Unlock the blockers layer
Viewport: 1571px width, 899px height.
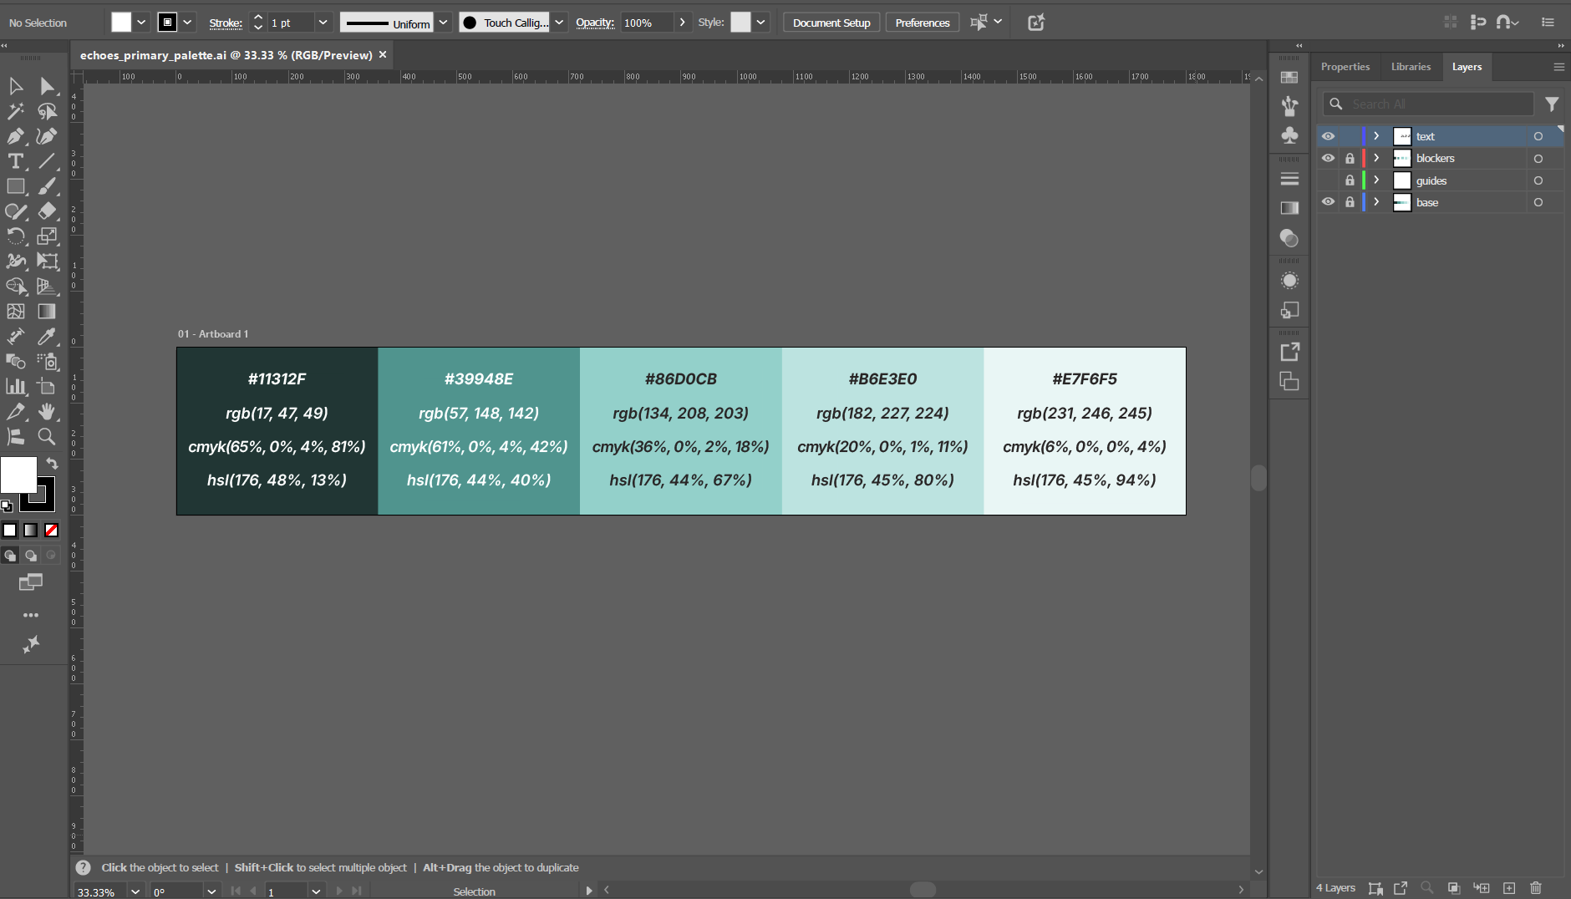[1351, 158]
